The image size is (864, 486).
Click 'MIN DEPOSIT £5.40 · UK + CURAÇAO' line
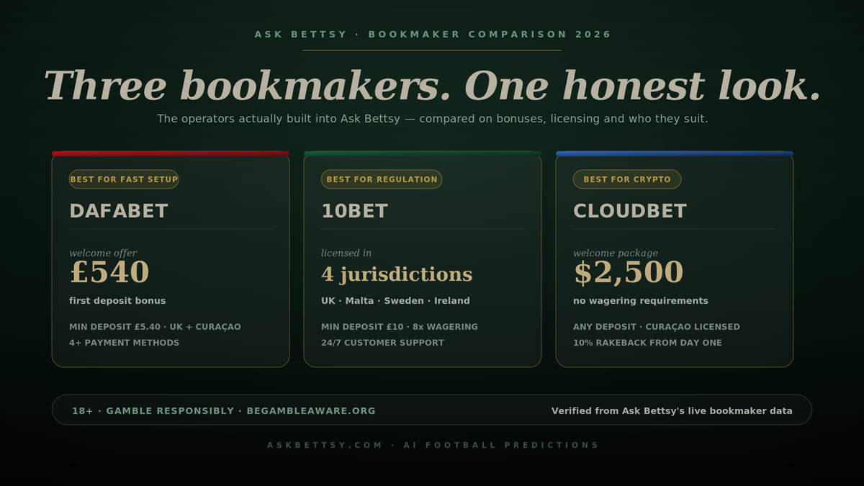[155, 327]
